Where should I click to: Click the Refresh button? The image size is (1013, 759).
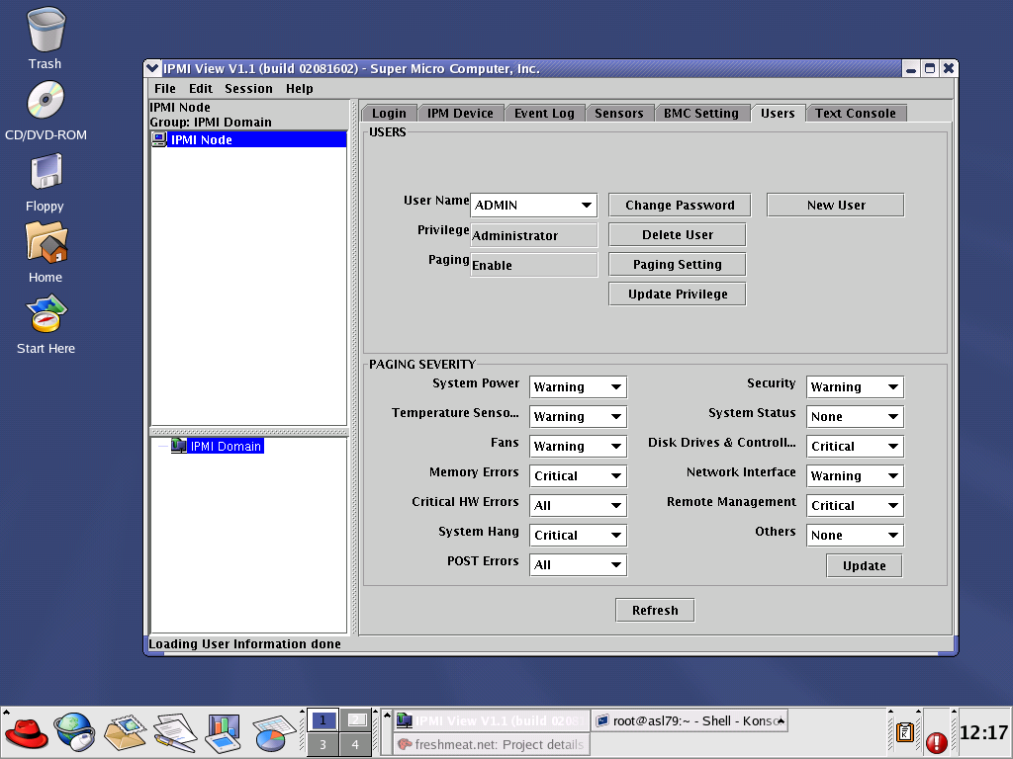(655, 611)
